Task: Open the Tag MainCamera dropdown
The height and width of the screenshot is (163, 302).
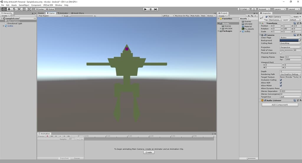Action: [x=275, y=20]
